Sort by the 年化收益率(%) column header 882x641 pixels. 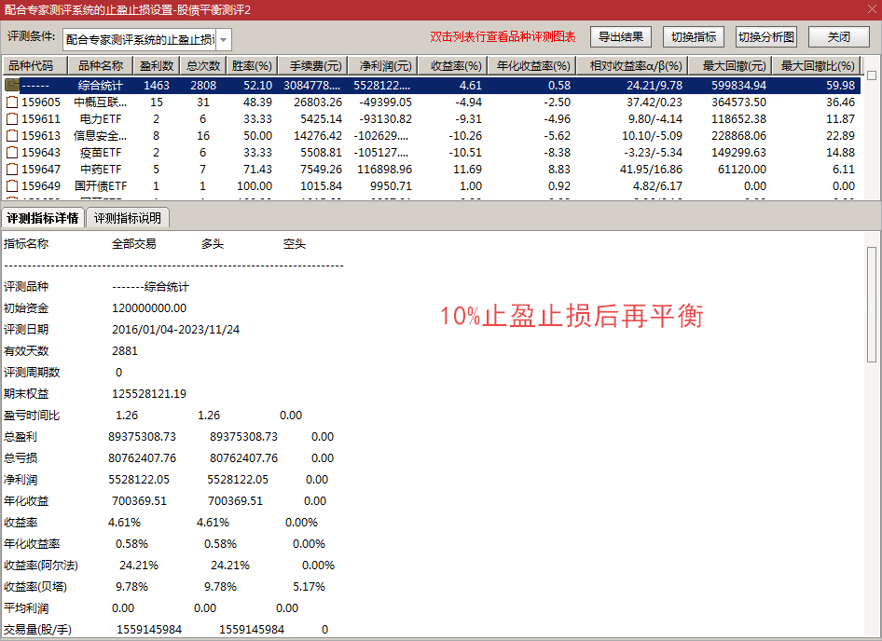coord(532,66)
